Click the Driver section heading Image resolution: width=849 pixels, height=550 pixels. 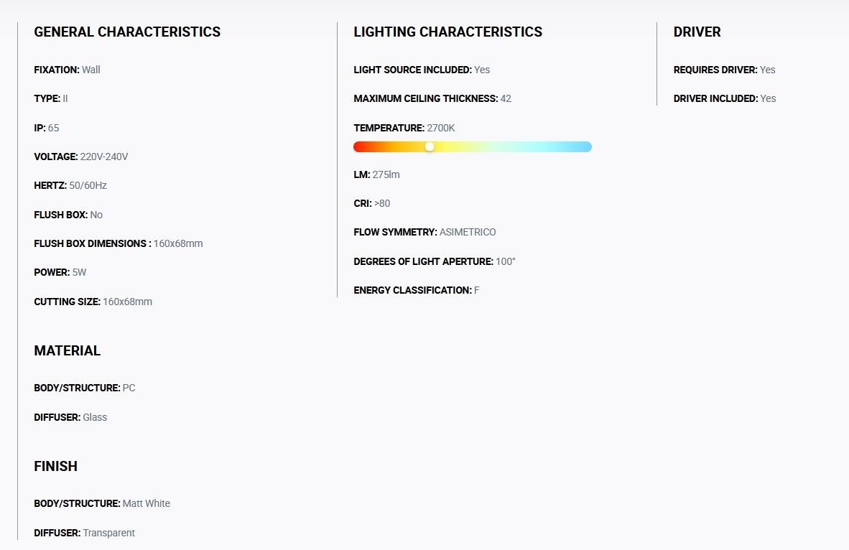coord(697,32)
